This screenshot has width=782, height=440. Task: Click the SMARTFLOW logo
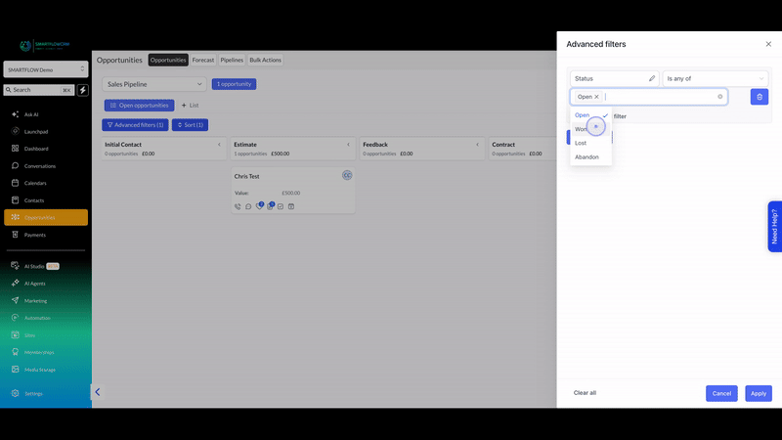click(x=45, y=45)
